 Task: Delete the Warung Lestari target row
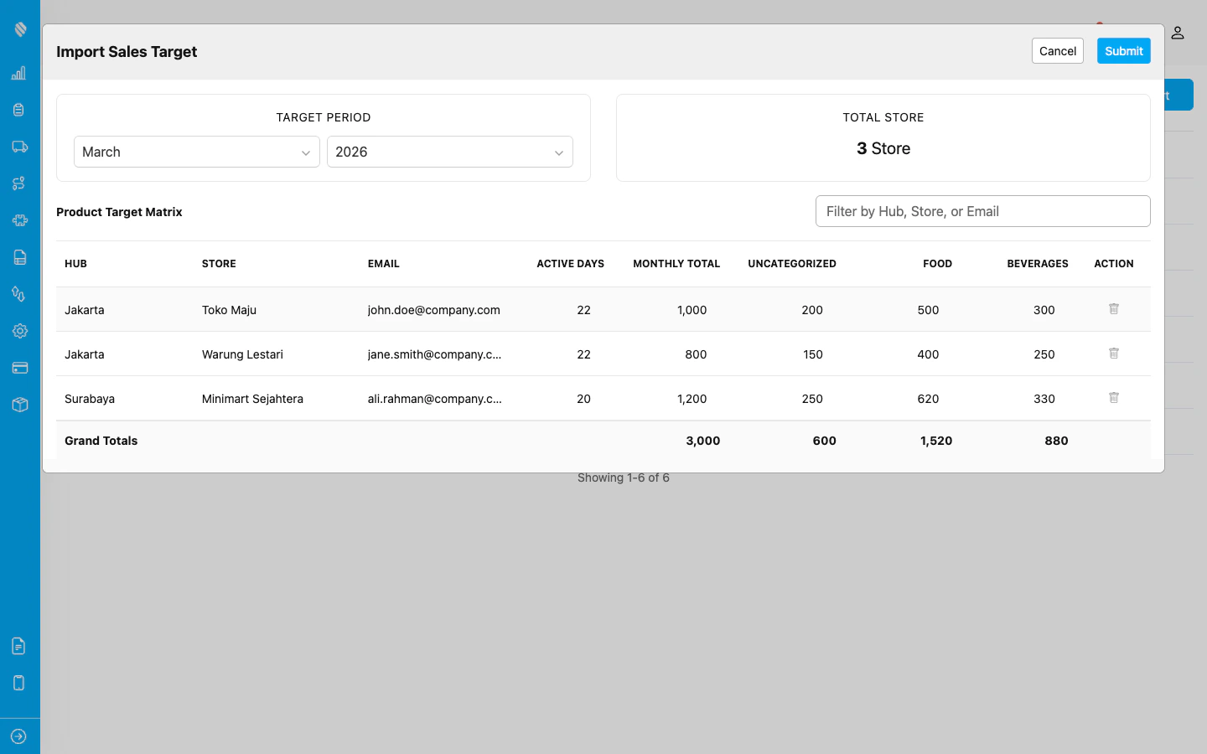pyautogui.click(x=1113, y=354)
